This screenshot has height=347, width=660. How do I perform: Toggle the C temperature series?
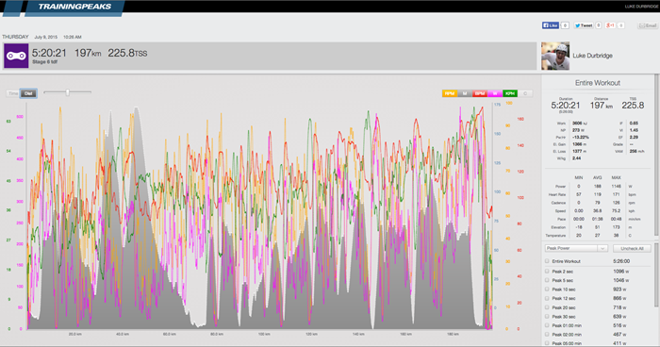point(525,93)
